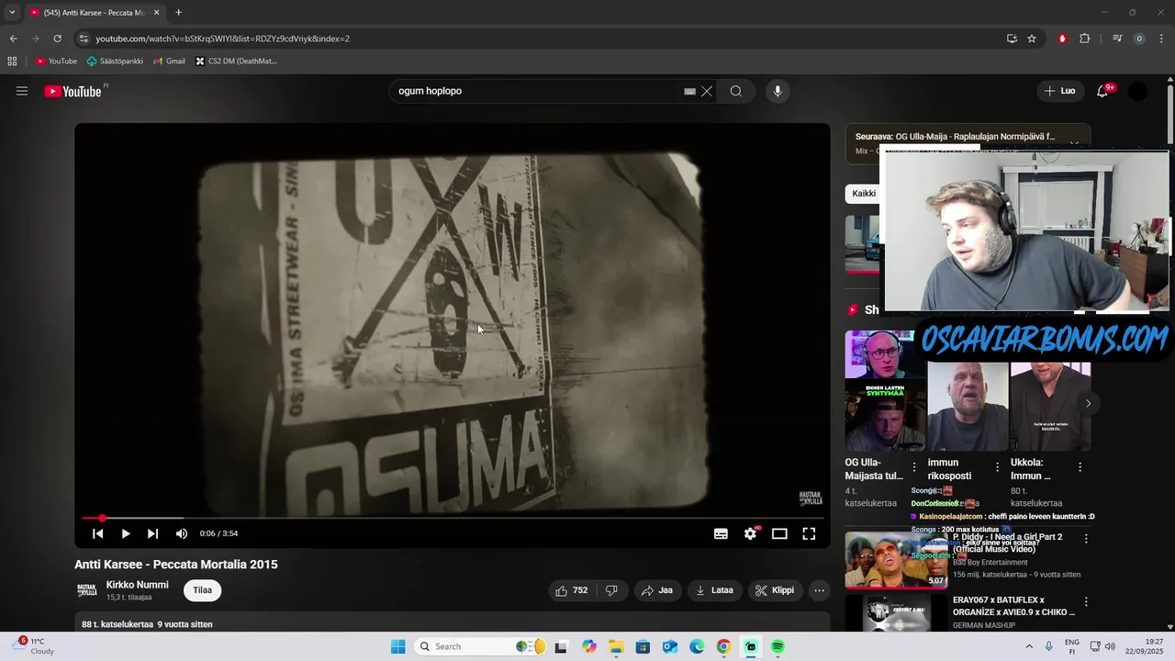Launch Spotify from the taskbar
The height and width of the screenshot is (661, 1175).
(778, 646)
